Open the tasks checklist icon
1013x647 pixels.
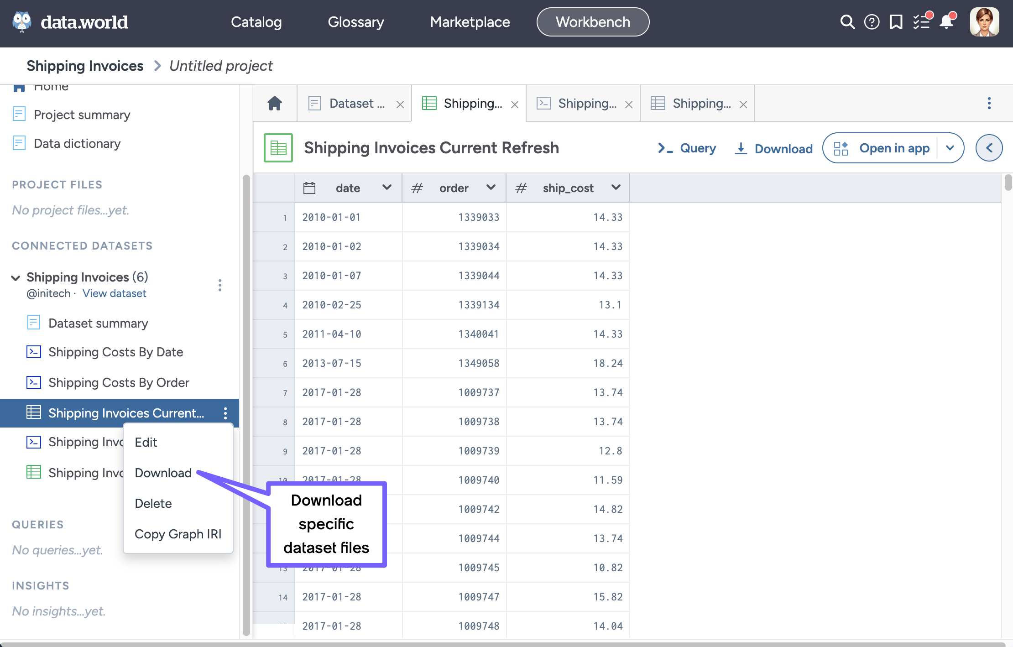(922, 21)
